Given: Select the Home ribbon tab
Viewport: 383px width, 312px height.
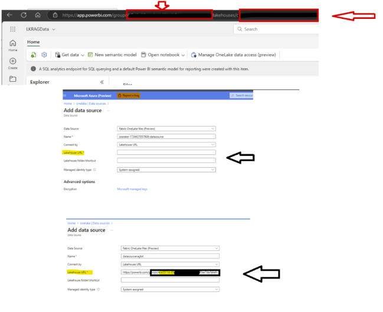Looking at the screenshot, I should point(34,42).
